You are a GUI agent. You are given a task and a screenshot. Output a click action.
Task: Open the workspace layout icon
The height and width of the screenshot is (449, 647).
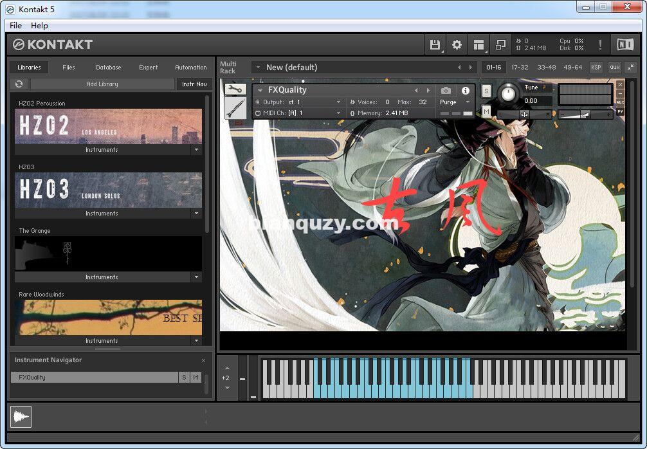(x=478, y=44)
